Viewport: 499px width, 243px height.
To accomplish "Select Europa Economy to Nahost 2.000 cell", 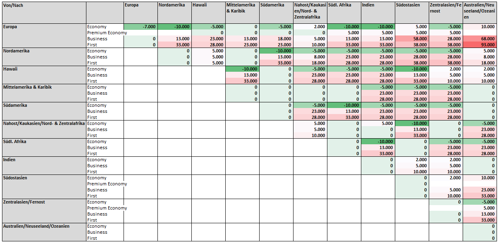I will coord(310,27).
